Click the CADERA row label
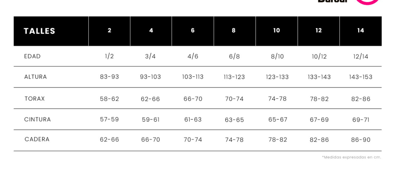This screenshot has width=394, height=170. (x=37, y=139)
